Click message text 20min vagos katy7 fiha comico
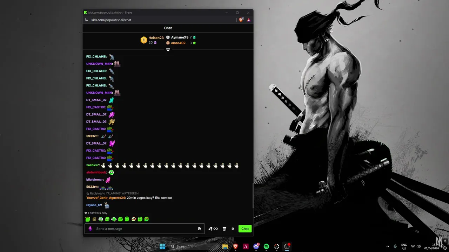The image size is (449, 252). pyautogui.click(x=149, y=198)
